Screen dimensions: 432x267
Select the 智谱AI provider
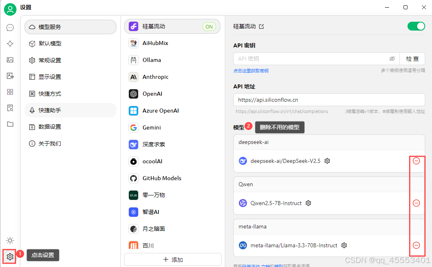pyautogui.click(x=172, y=212)
